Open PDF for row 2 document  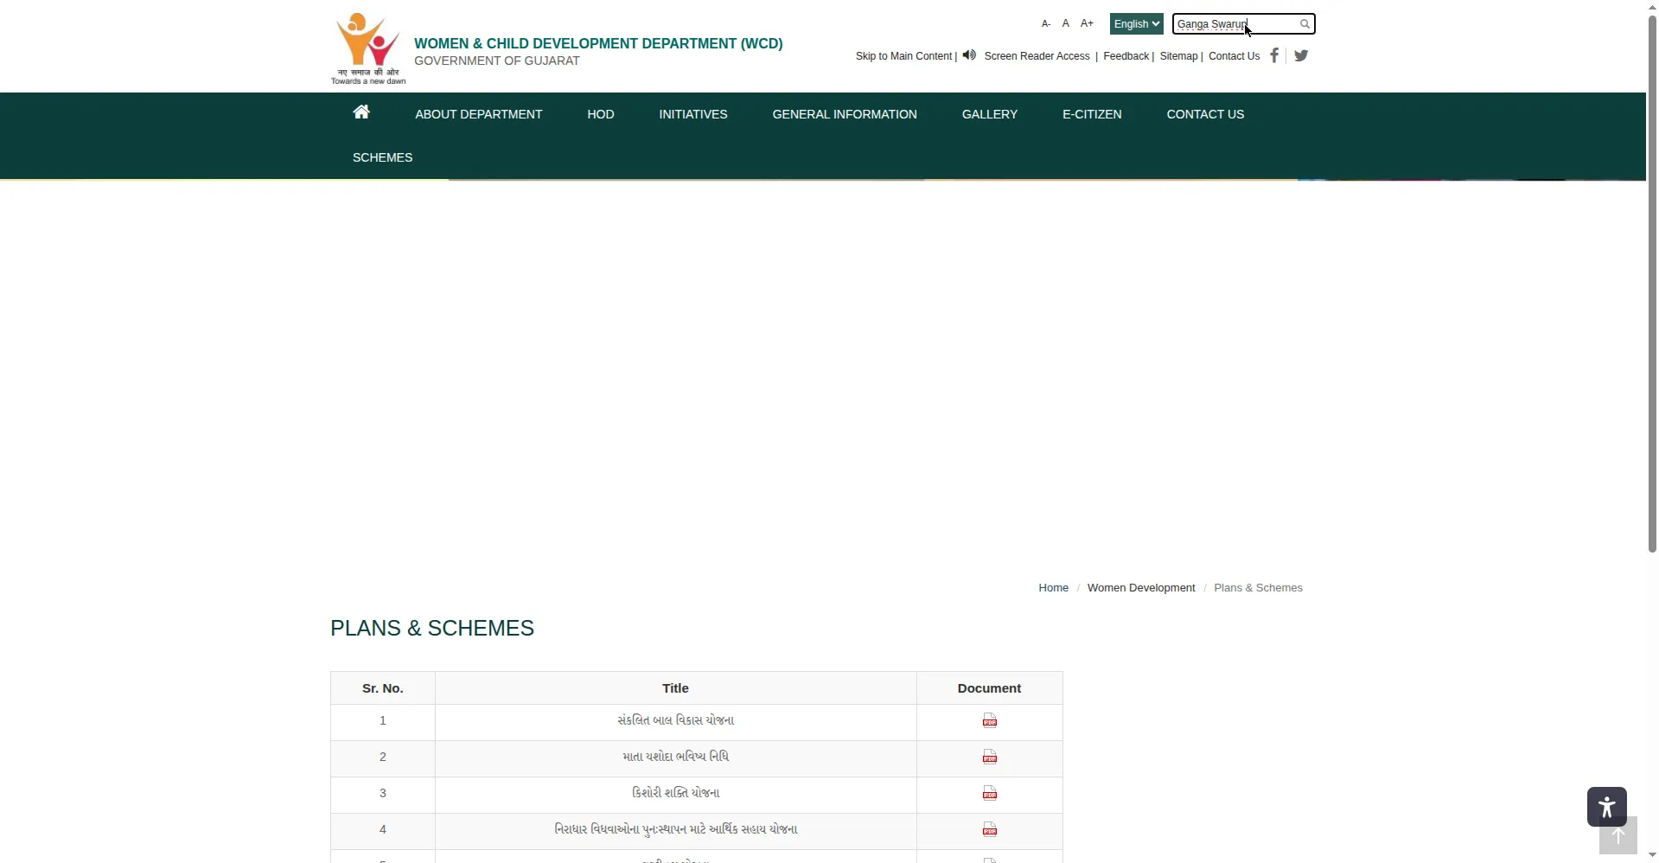pyautogui.click(x=990, y=758)
